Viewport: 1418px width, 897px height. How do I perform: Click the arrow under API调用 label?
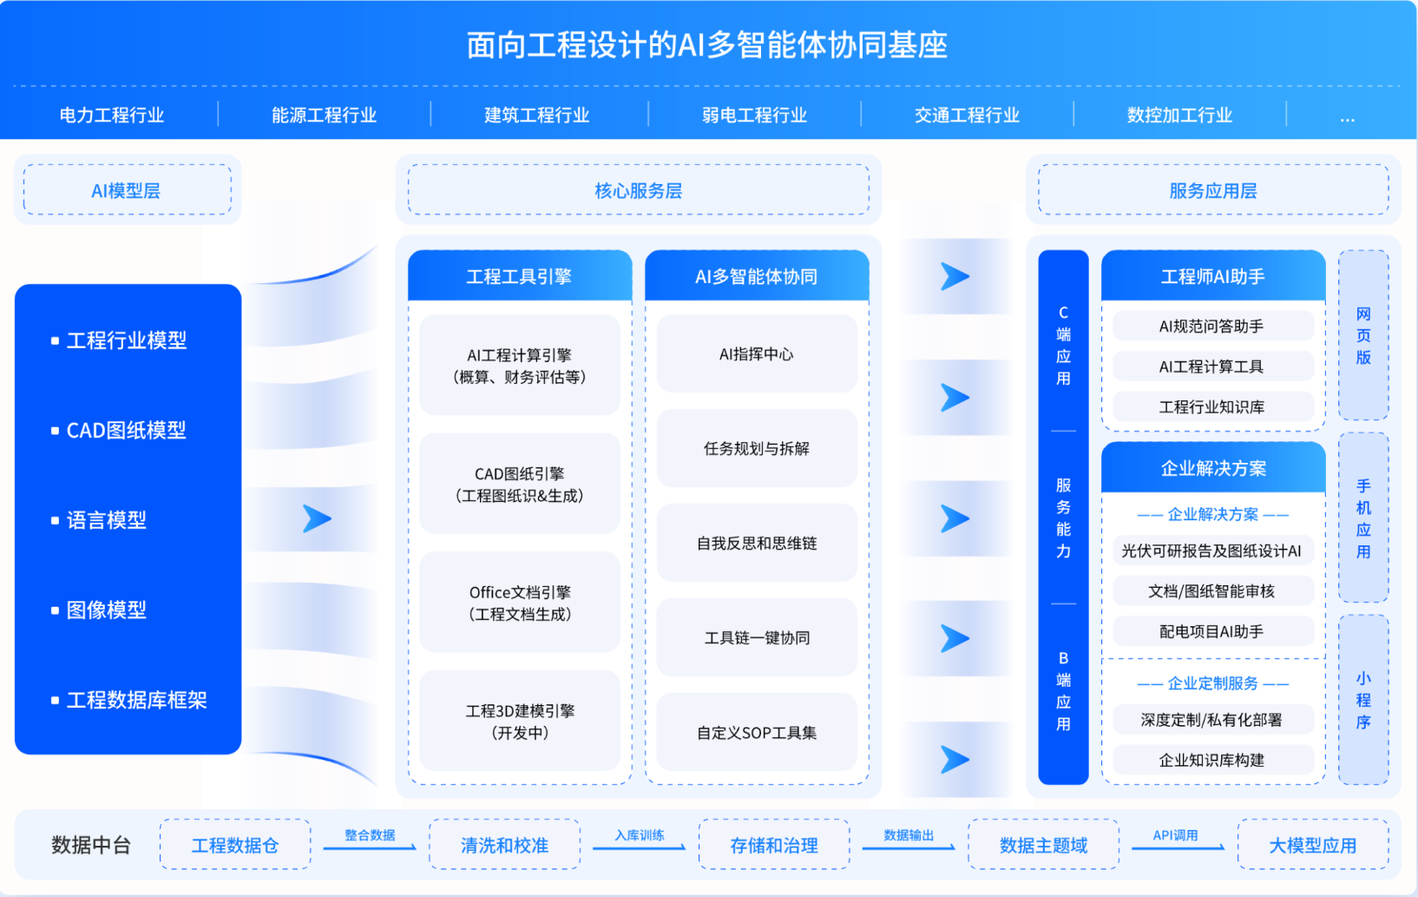[x=1178, y=848]
